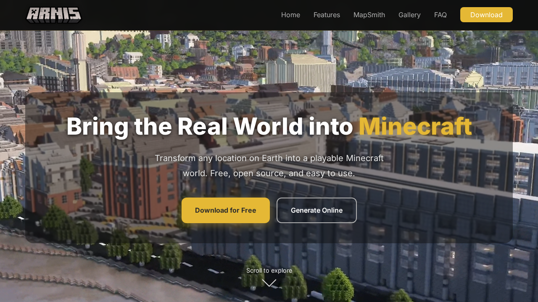Click the ARNIS logo in the header
The height and width of the screenshot is (302, 538).
[53, 15]
